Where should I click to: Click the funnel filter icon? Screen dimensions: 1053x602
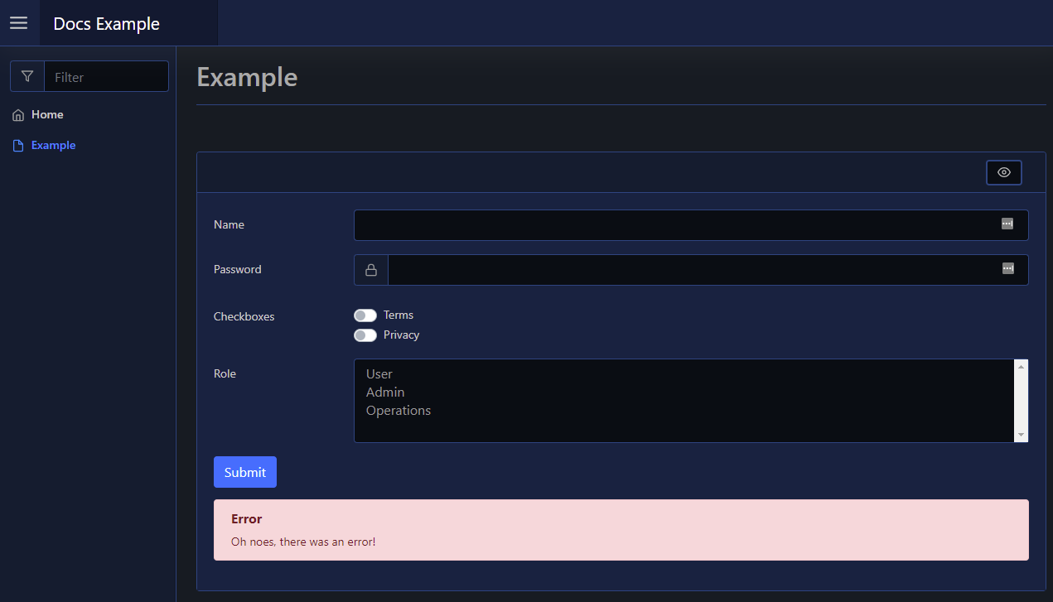point(27,76)
